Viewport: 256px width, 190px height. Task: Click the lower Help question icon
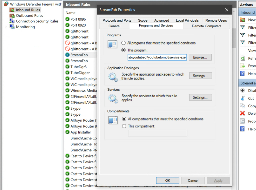tap(243, 129)
